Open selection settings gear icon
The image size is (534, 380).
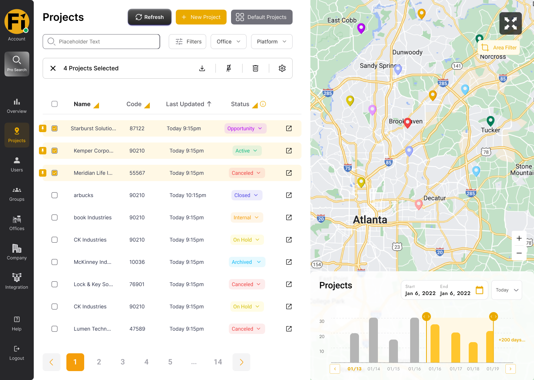click(x=282, y=68)
